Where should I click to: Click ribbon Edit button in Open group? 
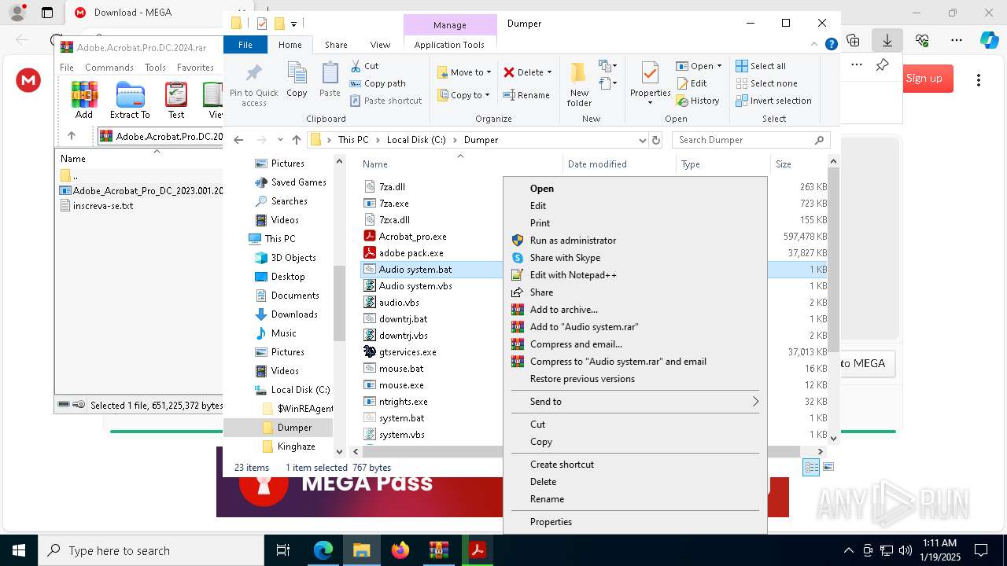pos(692,83)
